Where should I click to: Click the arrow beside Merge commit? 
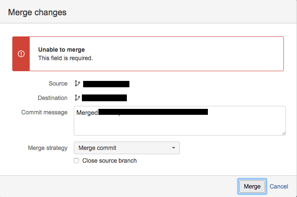pos(173,148)
